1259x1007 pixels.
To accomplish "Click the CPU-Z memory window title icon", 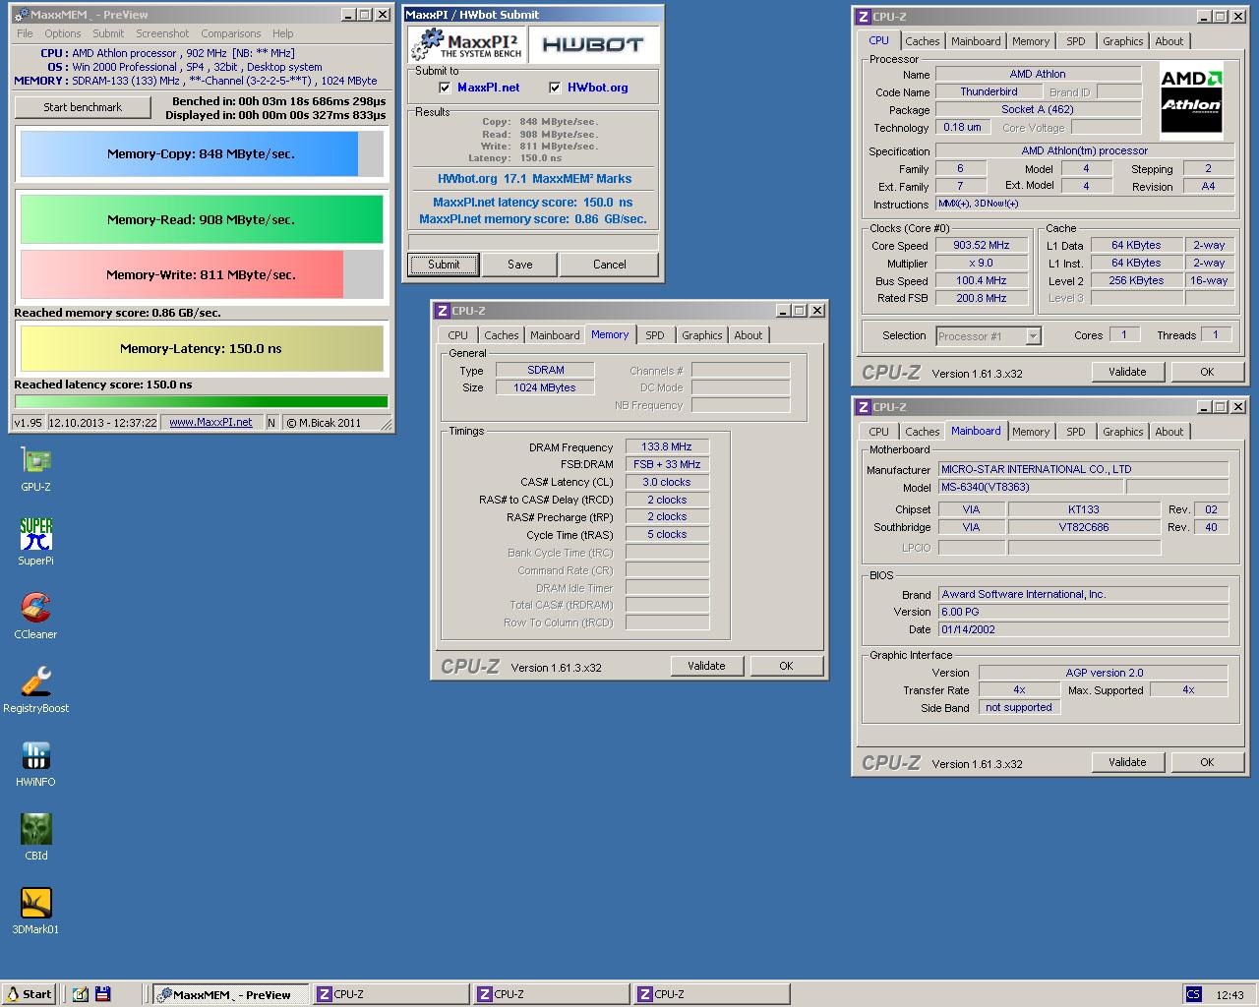I will (442, 311).
